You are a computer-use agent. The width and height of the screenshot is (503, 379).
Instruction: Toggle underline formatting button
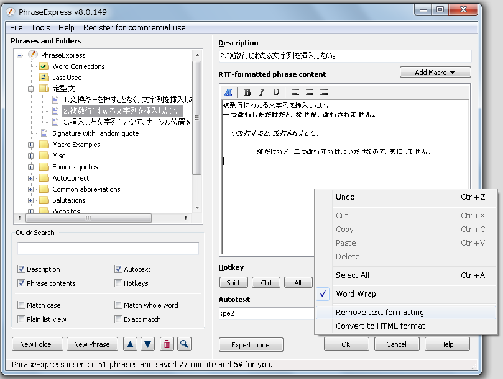pyautogui.click(x=275, y=92)
